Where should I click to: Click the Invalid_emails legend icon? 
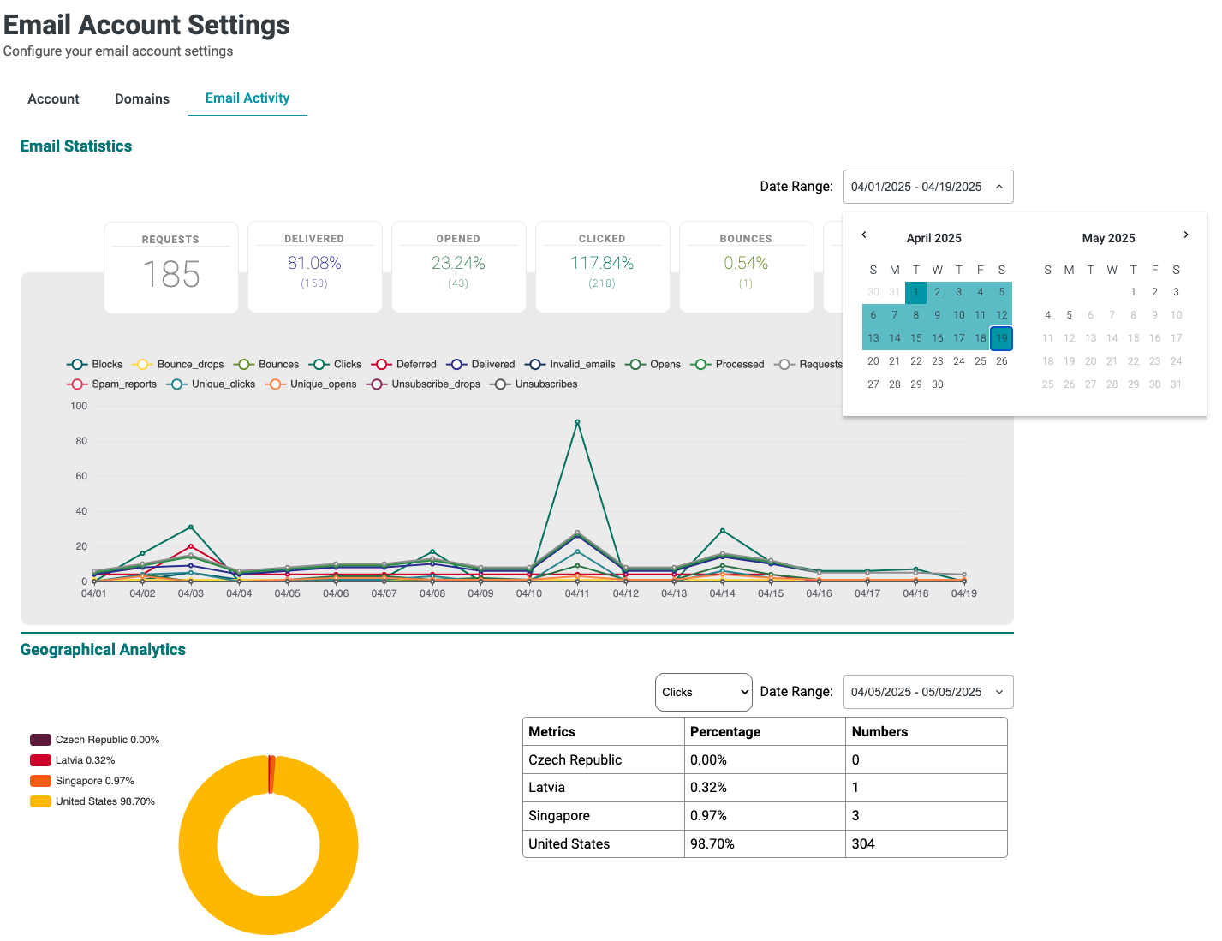[x=537, y=364]
